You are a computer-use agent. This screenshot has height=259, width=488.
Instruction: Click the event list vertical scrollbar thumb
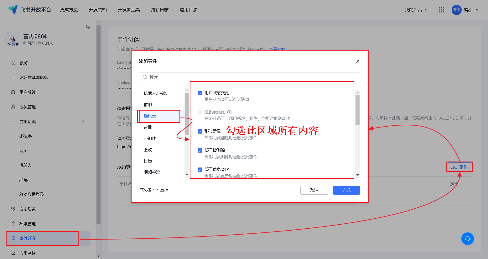pos(357,110)
